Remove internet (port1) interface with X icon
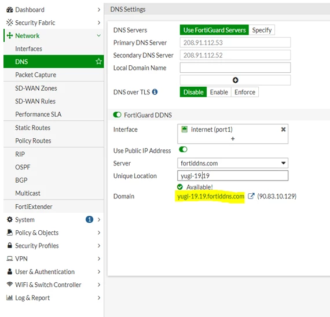The height and width of the screenshot is (317, 330). click(283, 130)
